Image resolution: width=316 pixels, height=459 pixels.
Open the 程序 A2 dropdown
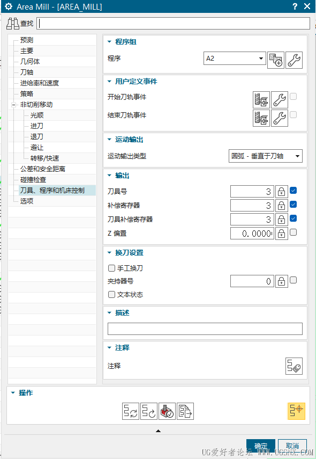tap(235, 59)
